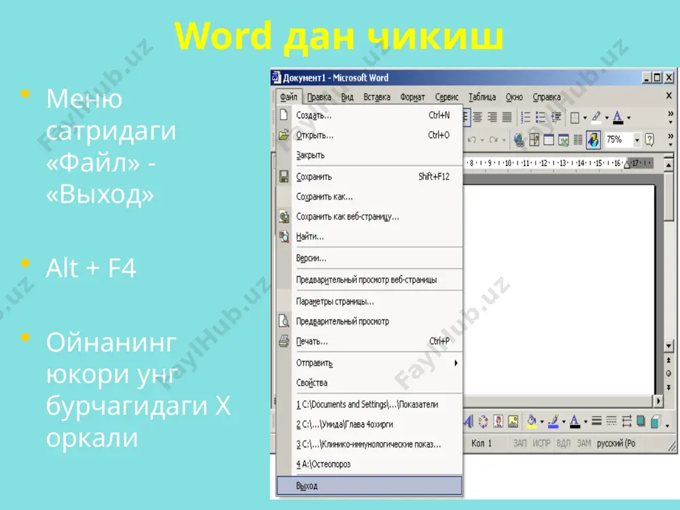This screenshot has width=680, height=510.
Task: Open the Таблица menu
Action: pos(482,97)
